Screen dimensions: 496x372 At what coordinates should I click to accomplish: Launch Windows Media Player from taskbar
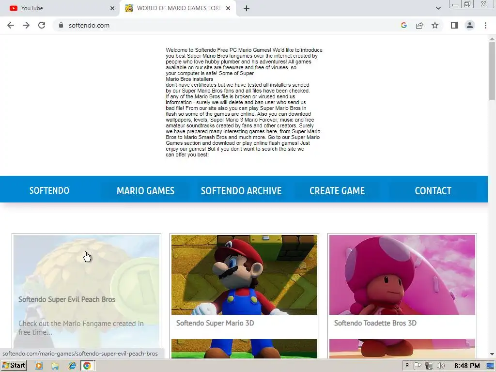click(39, 366)
